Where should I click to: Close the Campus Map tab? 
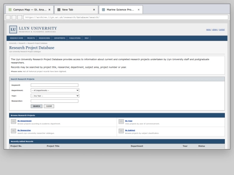49,10
